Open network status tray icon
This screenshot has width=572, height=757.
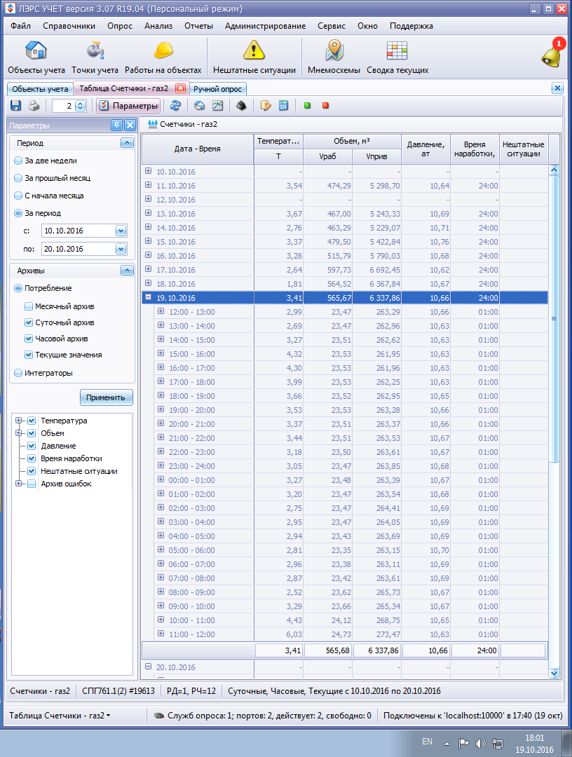pos(498,744)
